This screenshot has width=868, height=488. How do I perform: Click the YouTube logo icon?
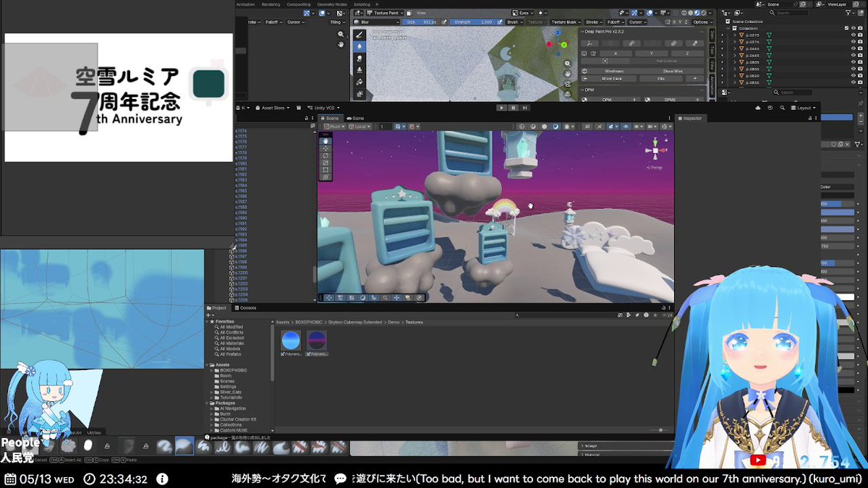tap(758, 460)
